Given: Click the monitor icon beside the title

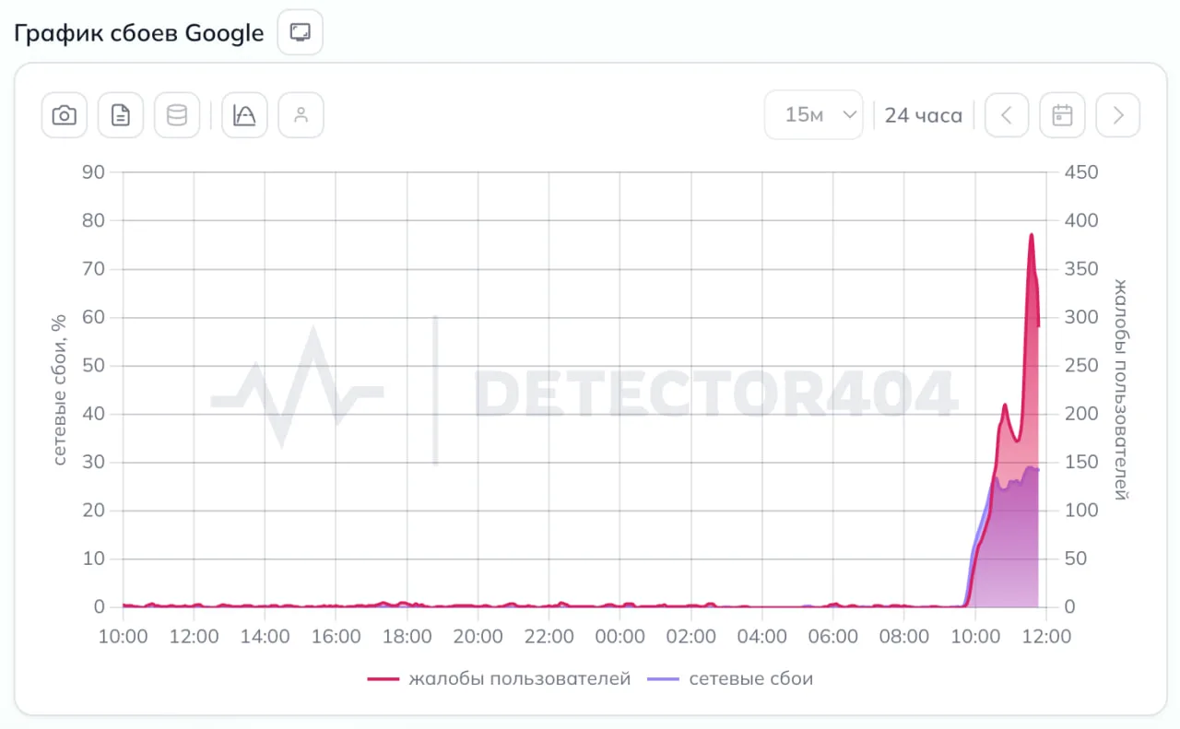Looking at the screenshot, I should pyautogui.click(x=301, y=32).
